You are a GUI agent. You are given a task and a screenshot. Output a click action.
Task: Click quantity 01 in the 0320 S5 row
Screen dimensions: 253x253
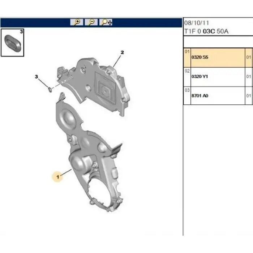coord(249,57)
